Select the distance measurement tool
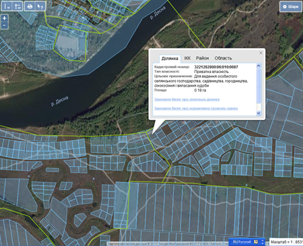 (x=7, y=6)
